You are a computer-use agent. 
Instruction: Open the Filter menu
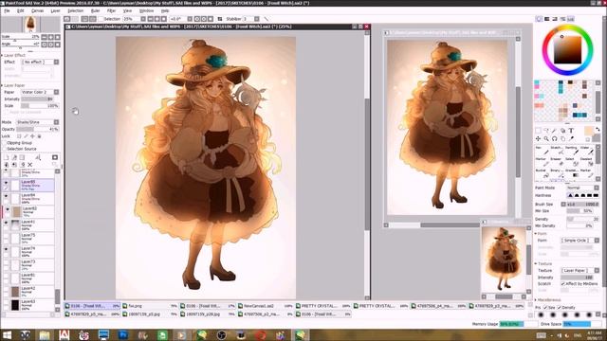click(x=112, y=10)
